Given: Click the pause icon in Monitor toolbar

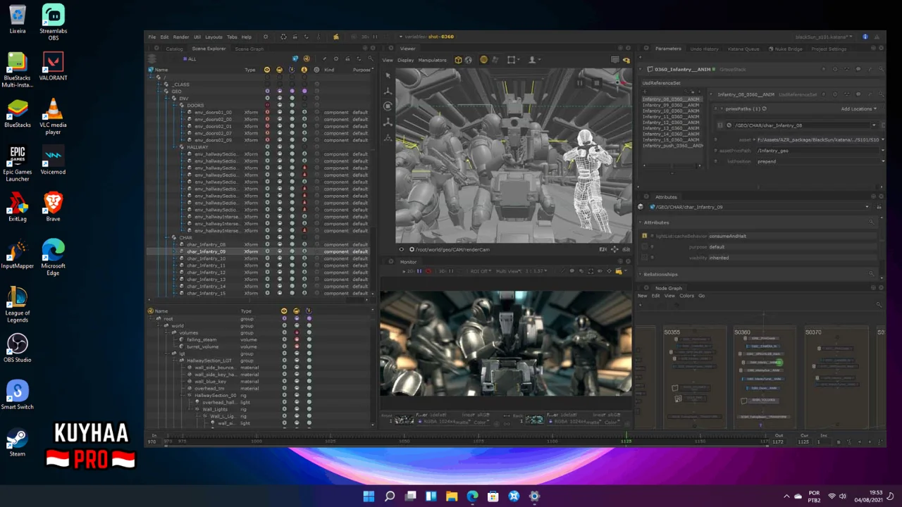Looking at the screenshot, I should coord(419,271).
